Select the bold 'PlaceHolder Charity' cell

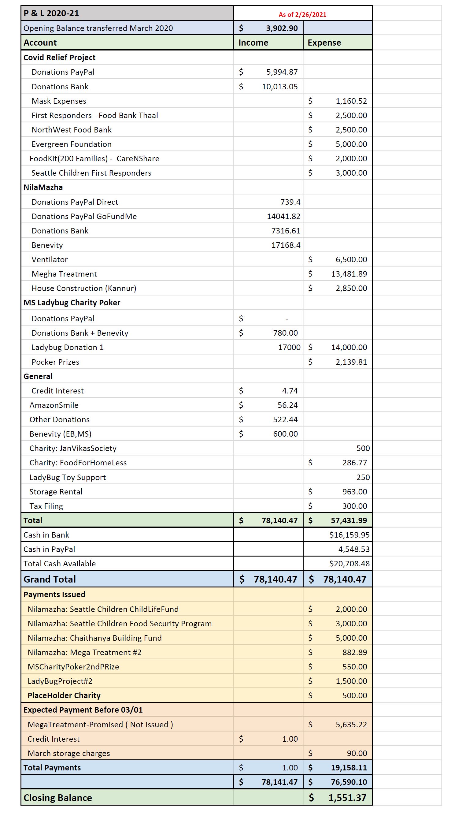click(x=127, y=695)
